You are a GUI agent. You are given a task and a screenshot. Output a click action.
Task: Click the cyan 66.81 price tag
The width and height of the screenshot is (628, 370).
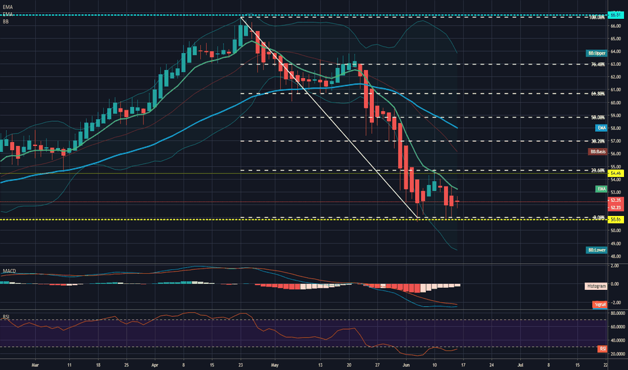pyautogui.click(x=616, y=15)
